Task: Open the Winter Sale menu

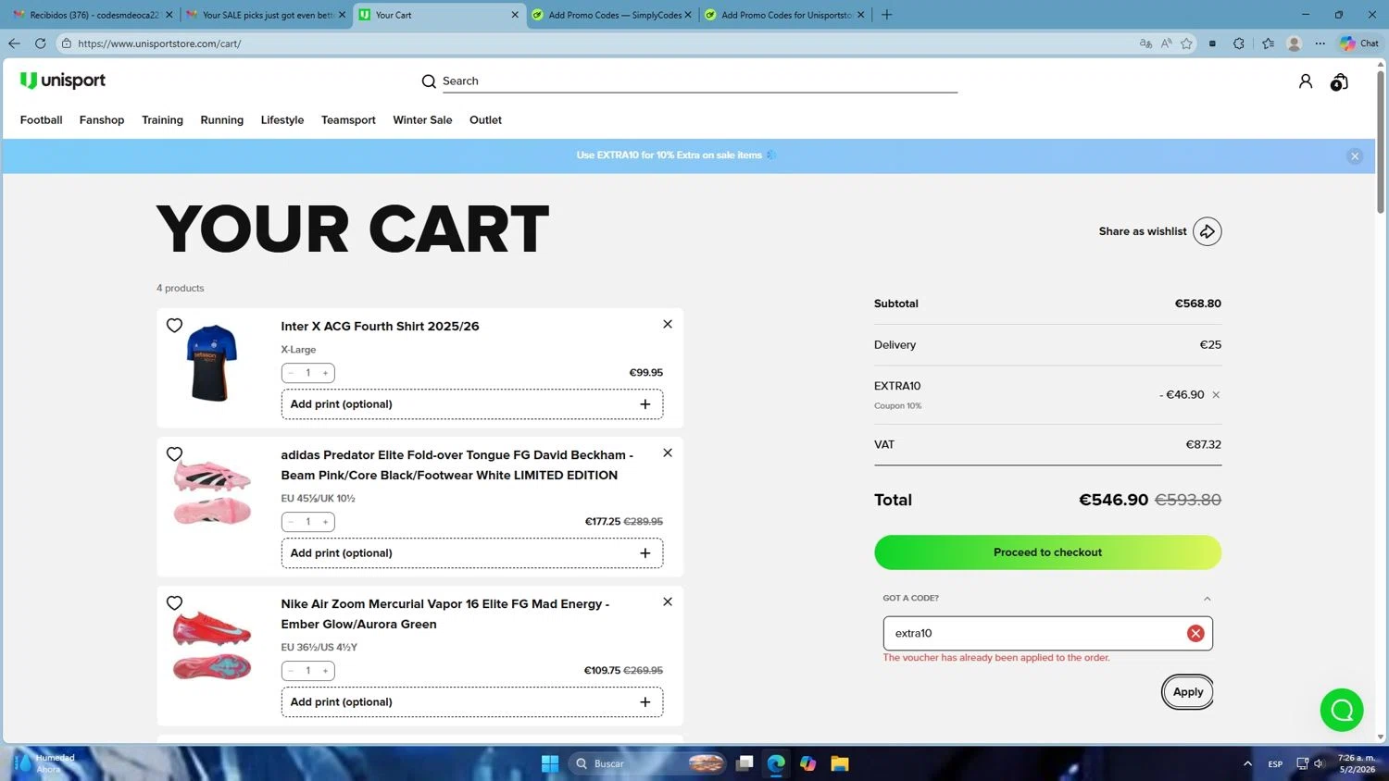Action: [x=422, y=120]
